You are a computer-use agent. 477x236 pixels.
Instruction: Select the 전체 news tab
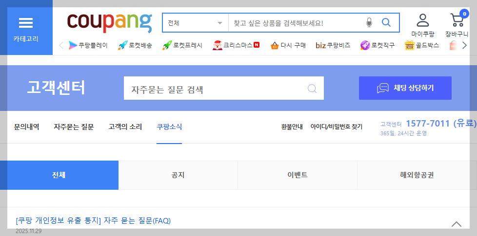(x=59, y=175)
